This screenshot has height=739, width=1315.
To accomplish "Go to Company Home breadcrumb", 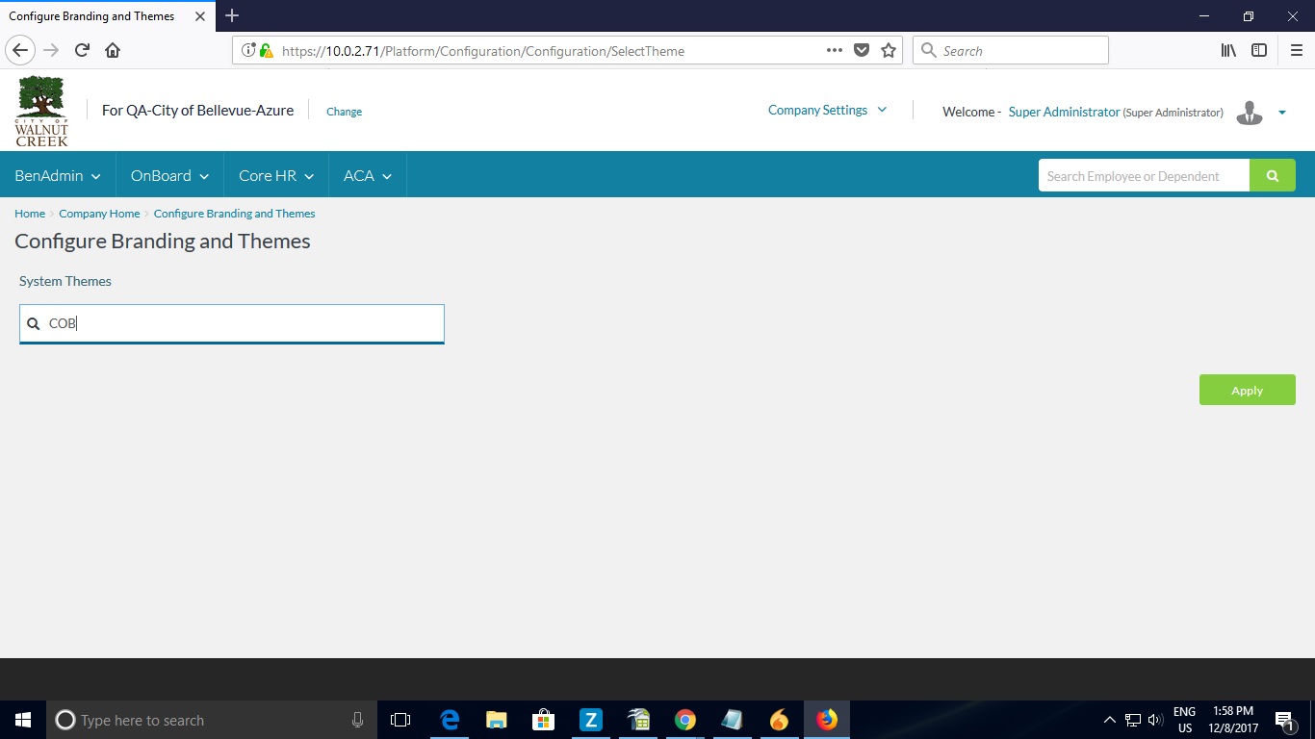I will (99, 214).
